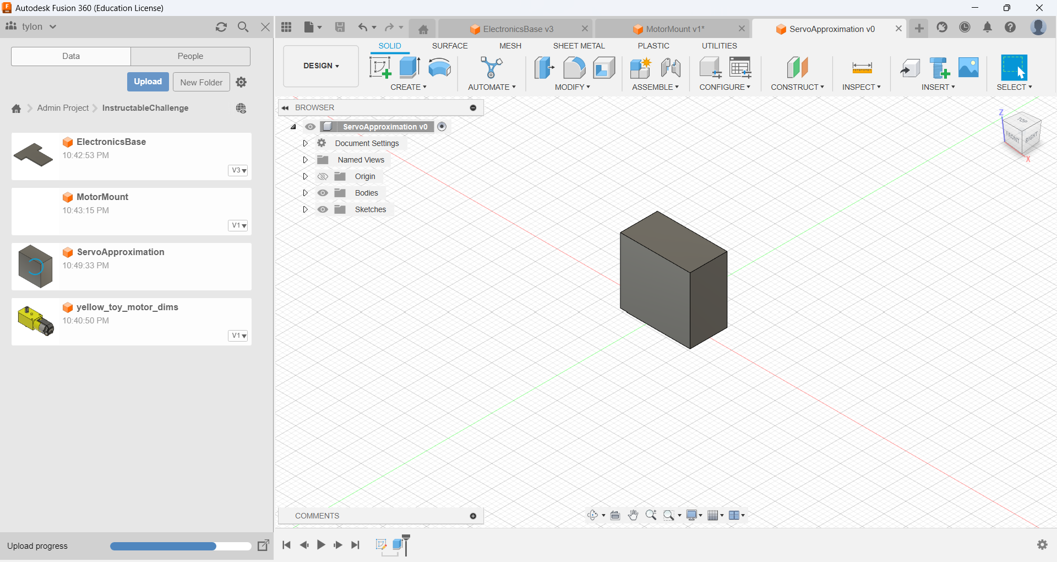This screenshot has width=1057, height=562.
Task: Select the Pan hand tool
Action: coord(633,515)
